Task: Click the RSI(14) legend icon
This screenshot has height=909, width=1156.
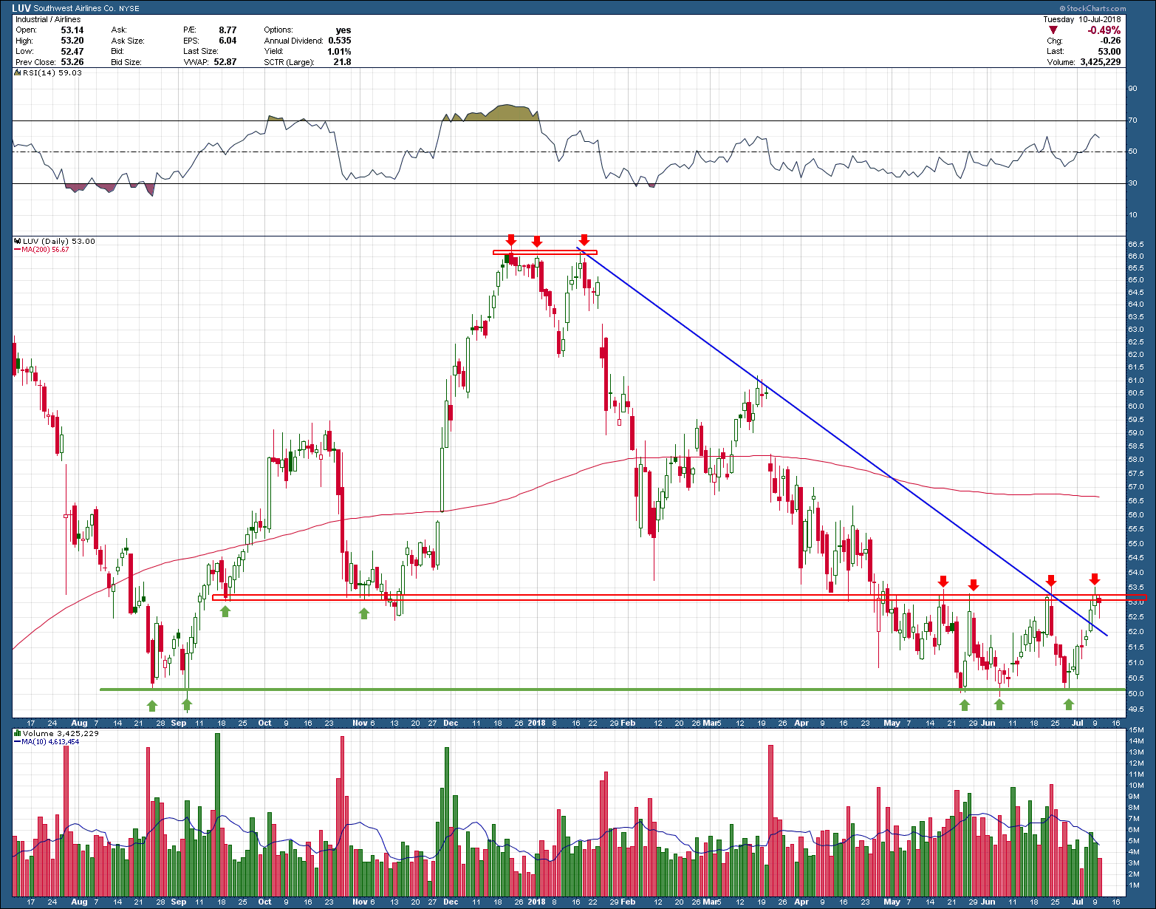Action: (18, 72)
